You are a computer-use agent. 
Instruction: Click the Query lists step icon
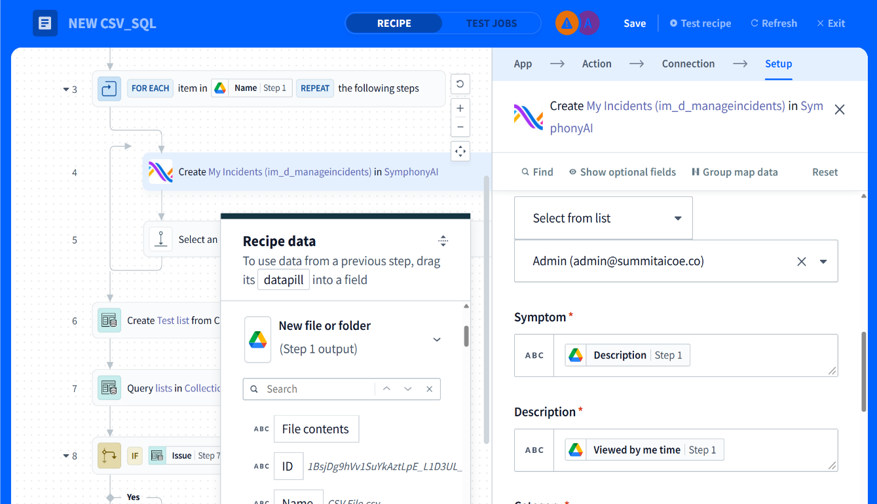(x=109, y=388)
